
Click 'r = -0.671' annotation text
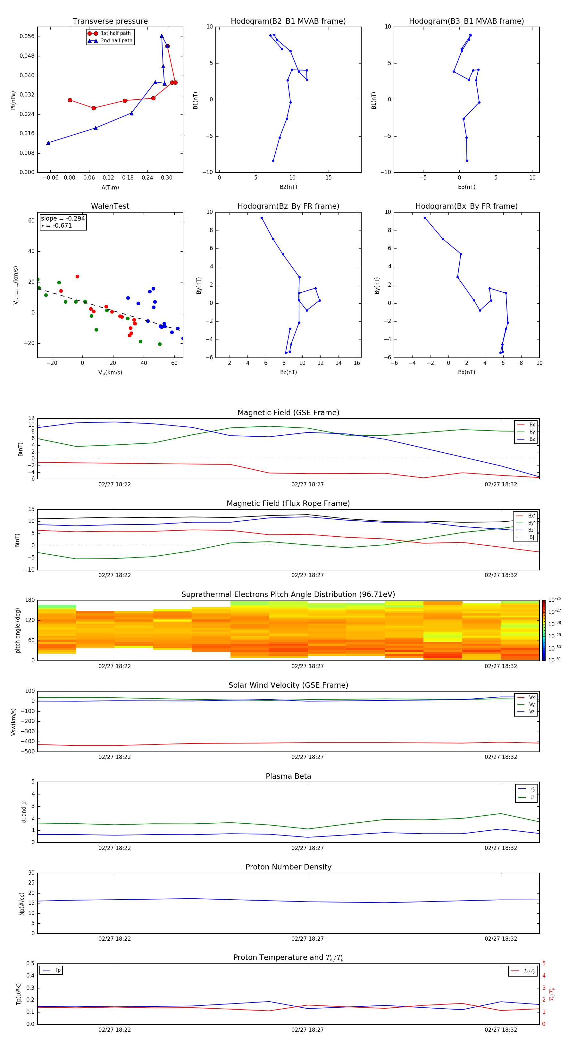tap(57, 225)
